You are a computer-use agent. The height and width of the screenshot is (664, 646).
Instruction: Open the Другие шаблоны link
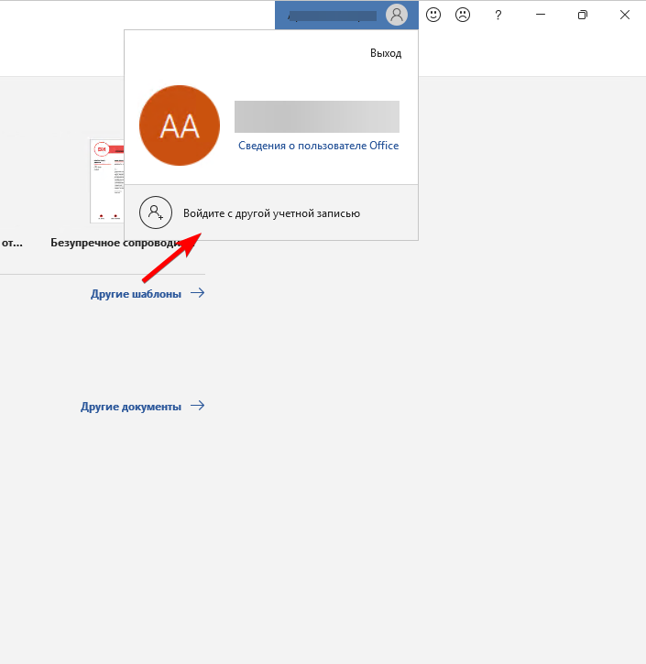[x=136, y=294]
